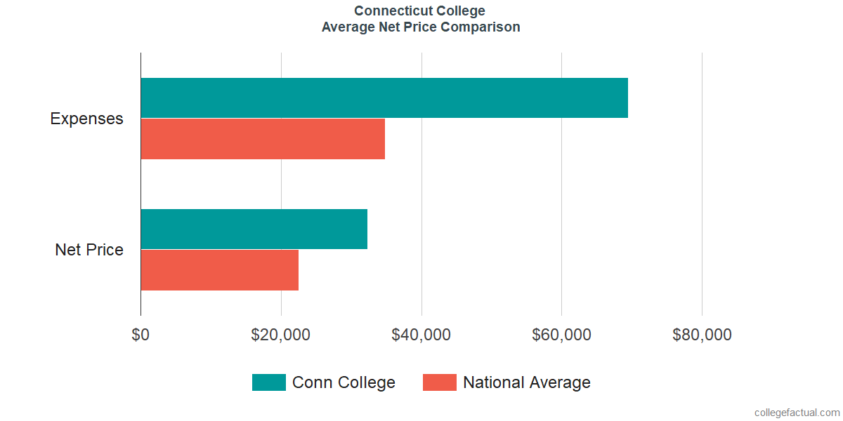Click the red Net Price bar
Image resolution: width=843 pixels, height=421 pixels.
(x=219, y=269)
